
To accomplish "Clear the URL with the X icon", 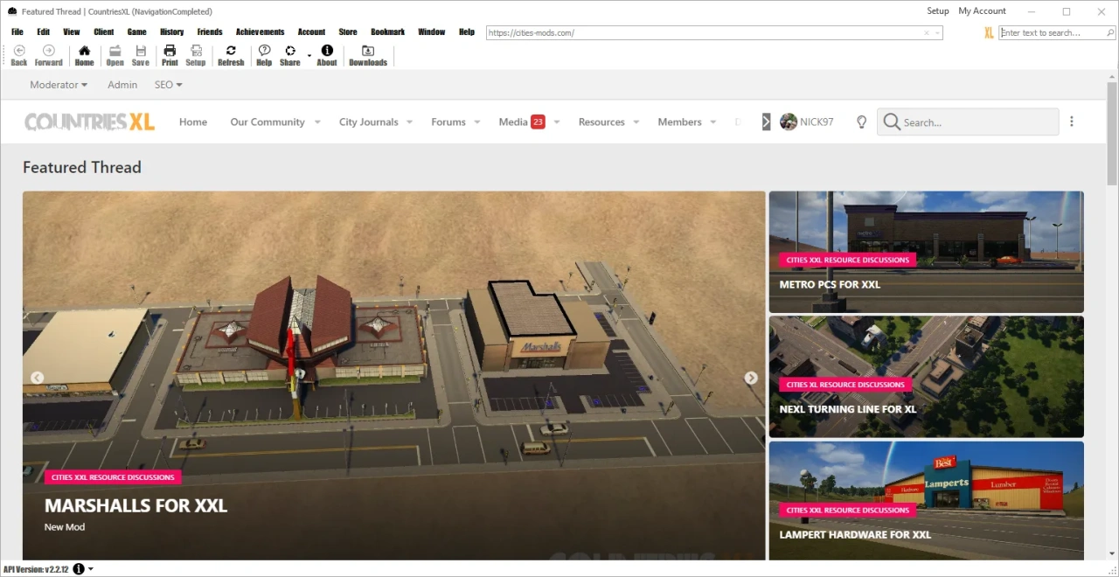I will coord(927,33).
